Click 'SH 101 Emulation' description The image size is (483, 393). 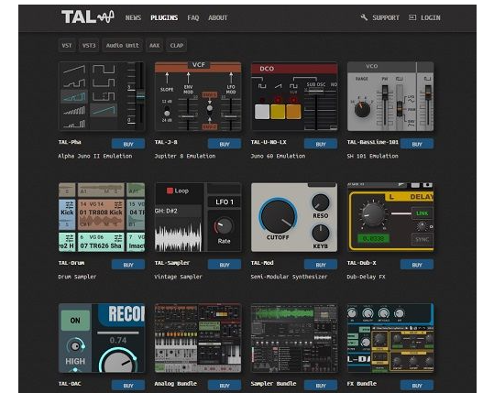(372, 156)
